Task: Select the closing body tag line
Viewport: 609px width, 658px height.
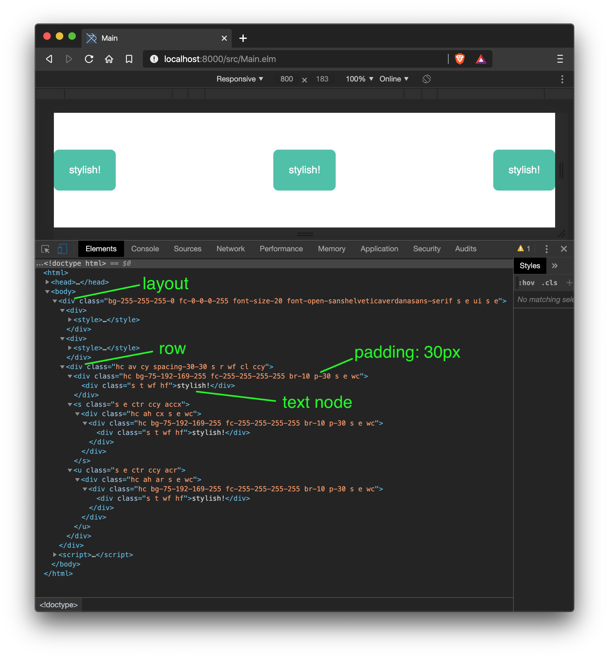Action: 65,564
